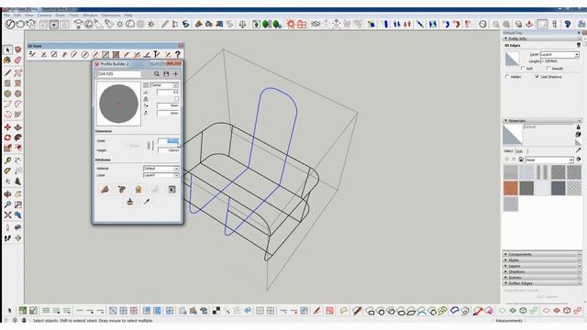Viewport: 587px width, 330px height.
Task: Add a new profile with the plus icon
Action: pos(175,74)
